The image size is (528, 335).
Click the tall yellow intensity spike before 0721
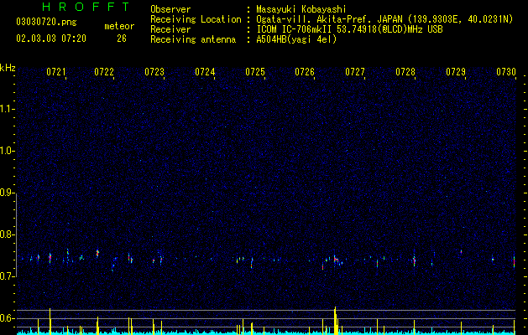coord(50,322)
